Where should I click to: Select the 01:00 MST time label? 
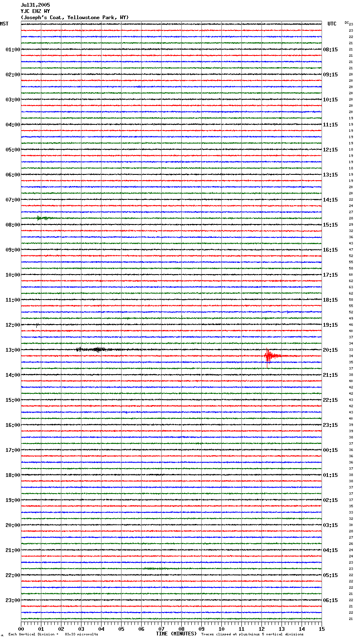coord(13,50)
